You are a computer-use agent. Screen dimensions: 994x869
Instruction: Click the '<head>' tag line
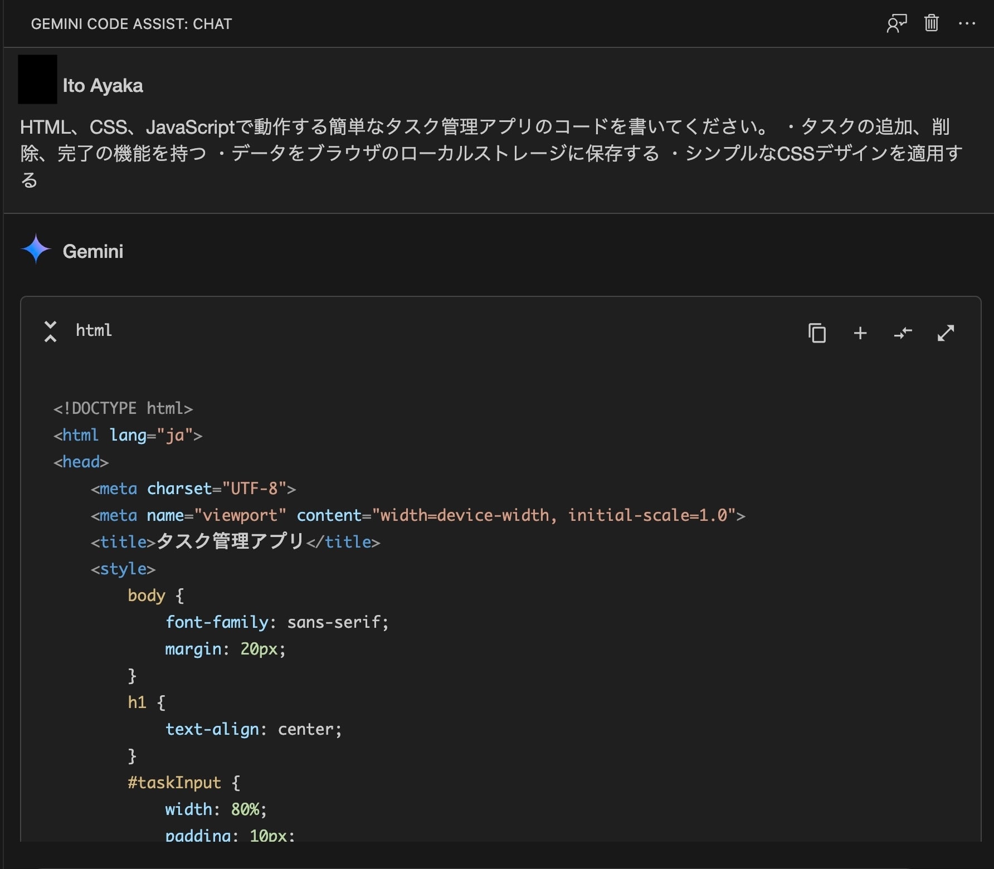coord(81,462)
